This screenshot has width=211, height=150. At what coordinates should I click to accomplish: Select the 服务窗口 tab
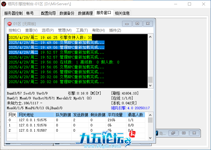pos(104,13)
